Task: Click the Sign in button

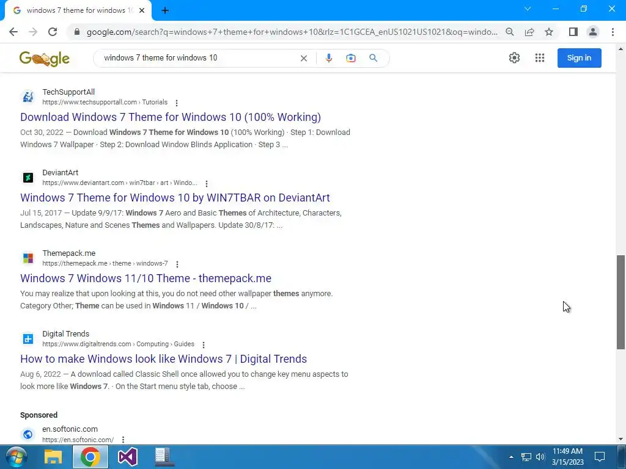Action: pos(580,58)
